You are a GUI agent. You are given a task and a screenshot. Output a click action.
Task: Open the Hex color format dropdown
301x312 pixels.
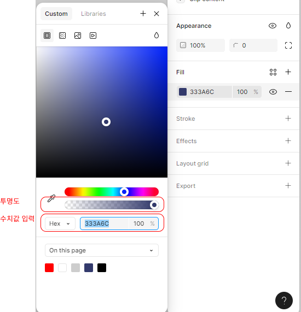click(60, 223)
